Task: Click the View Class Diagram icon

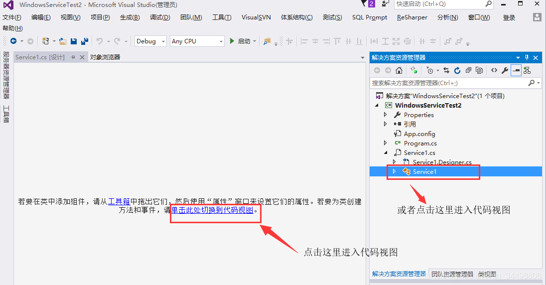Action: (527, 70)
